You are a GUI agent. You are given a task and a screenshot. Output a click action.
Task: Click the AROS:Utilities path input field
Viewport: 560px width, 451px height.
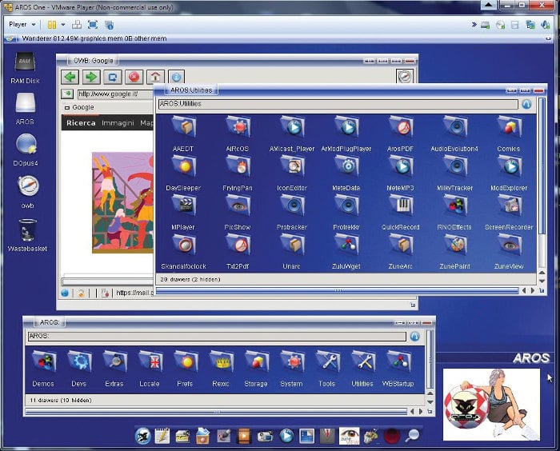pyautogui.click(x=337, y=104)
